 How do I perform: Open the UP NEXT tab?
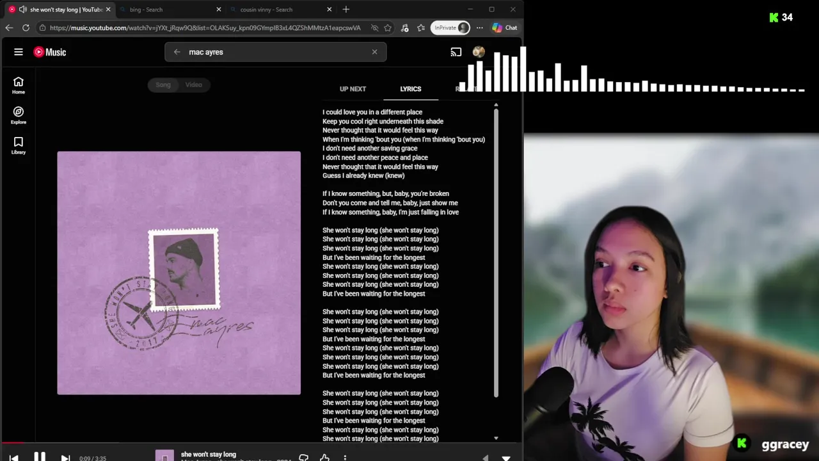point(353,89)
